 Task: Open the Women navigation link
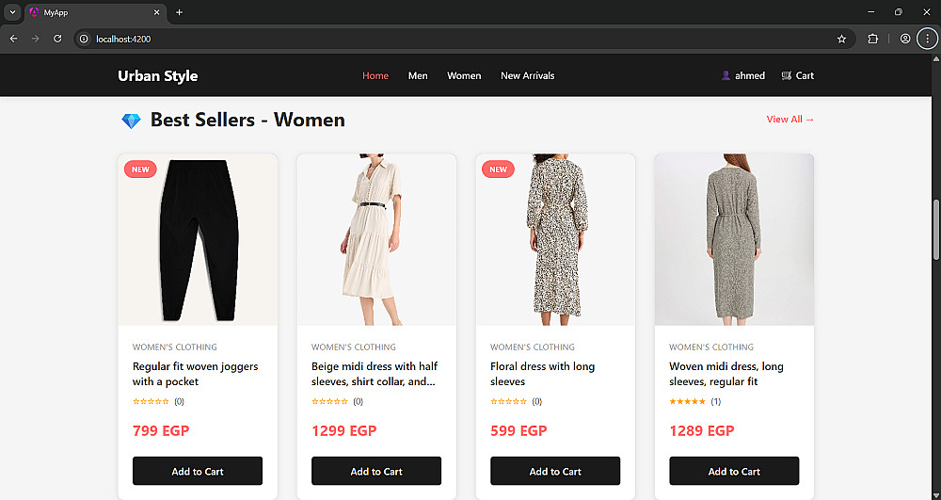[x=464, y=75]
